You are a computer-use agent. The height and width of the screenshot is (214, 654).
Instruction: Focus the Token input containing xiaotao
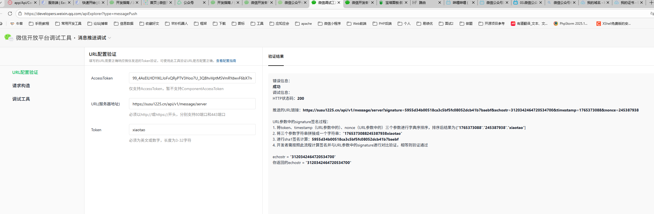(192, 130)
